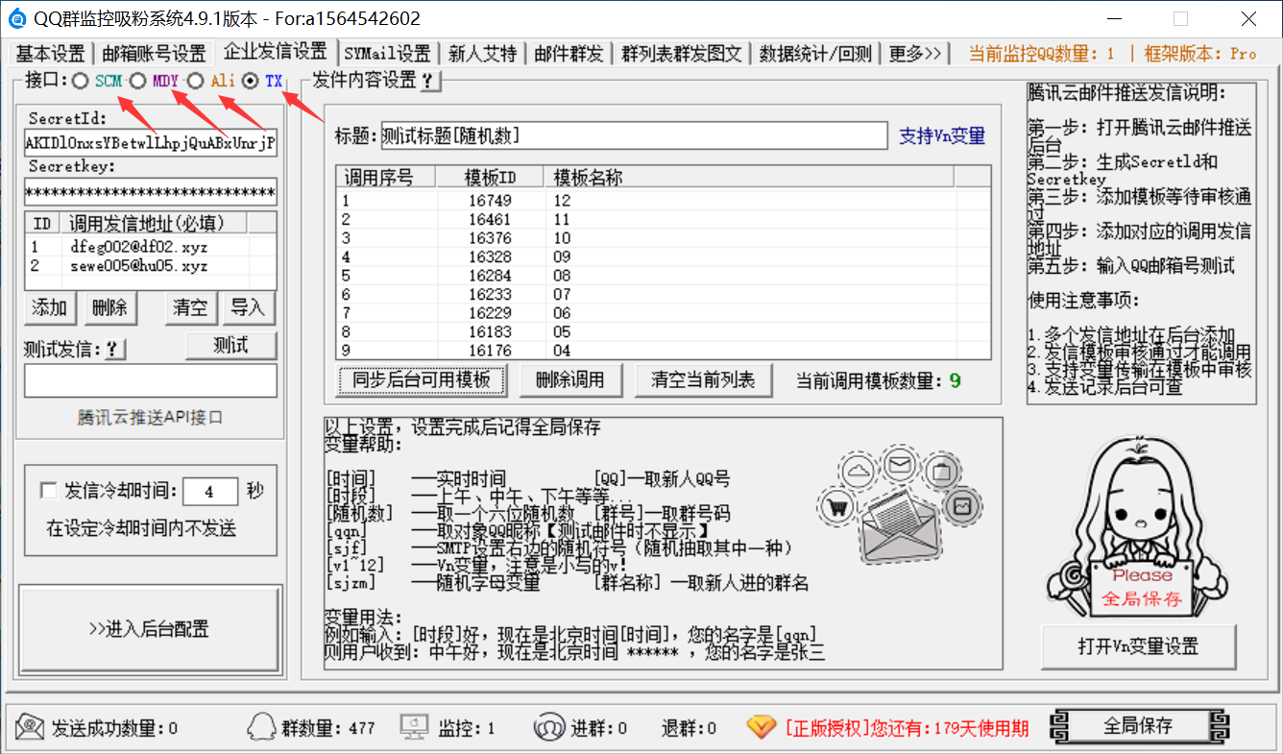Switch to the SYMail设置 tab

click(388, 54)
